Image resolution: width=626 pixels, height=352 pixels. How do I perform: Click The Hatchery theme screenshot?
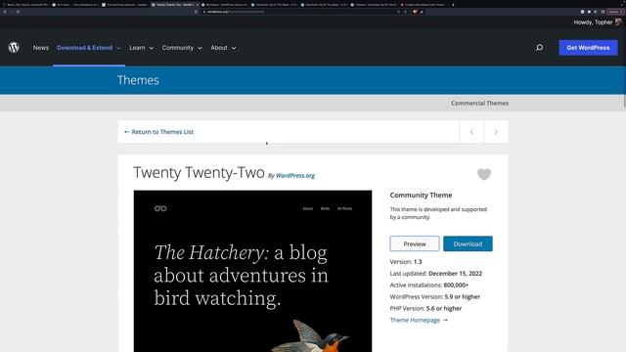(x=252, y=271)
